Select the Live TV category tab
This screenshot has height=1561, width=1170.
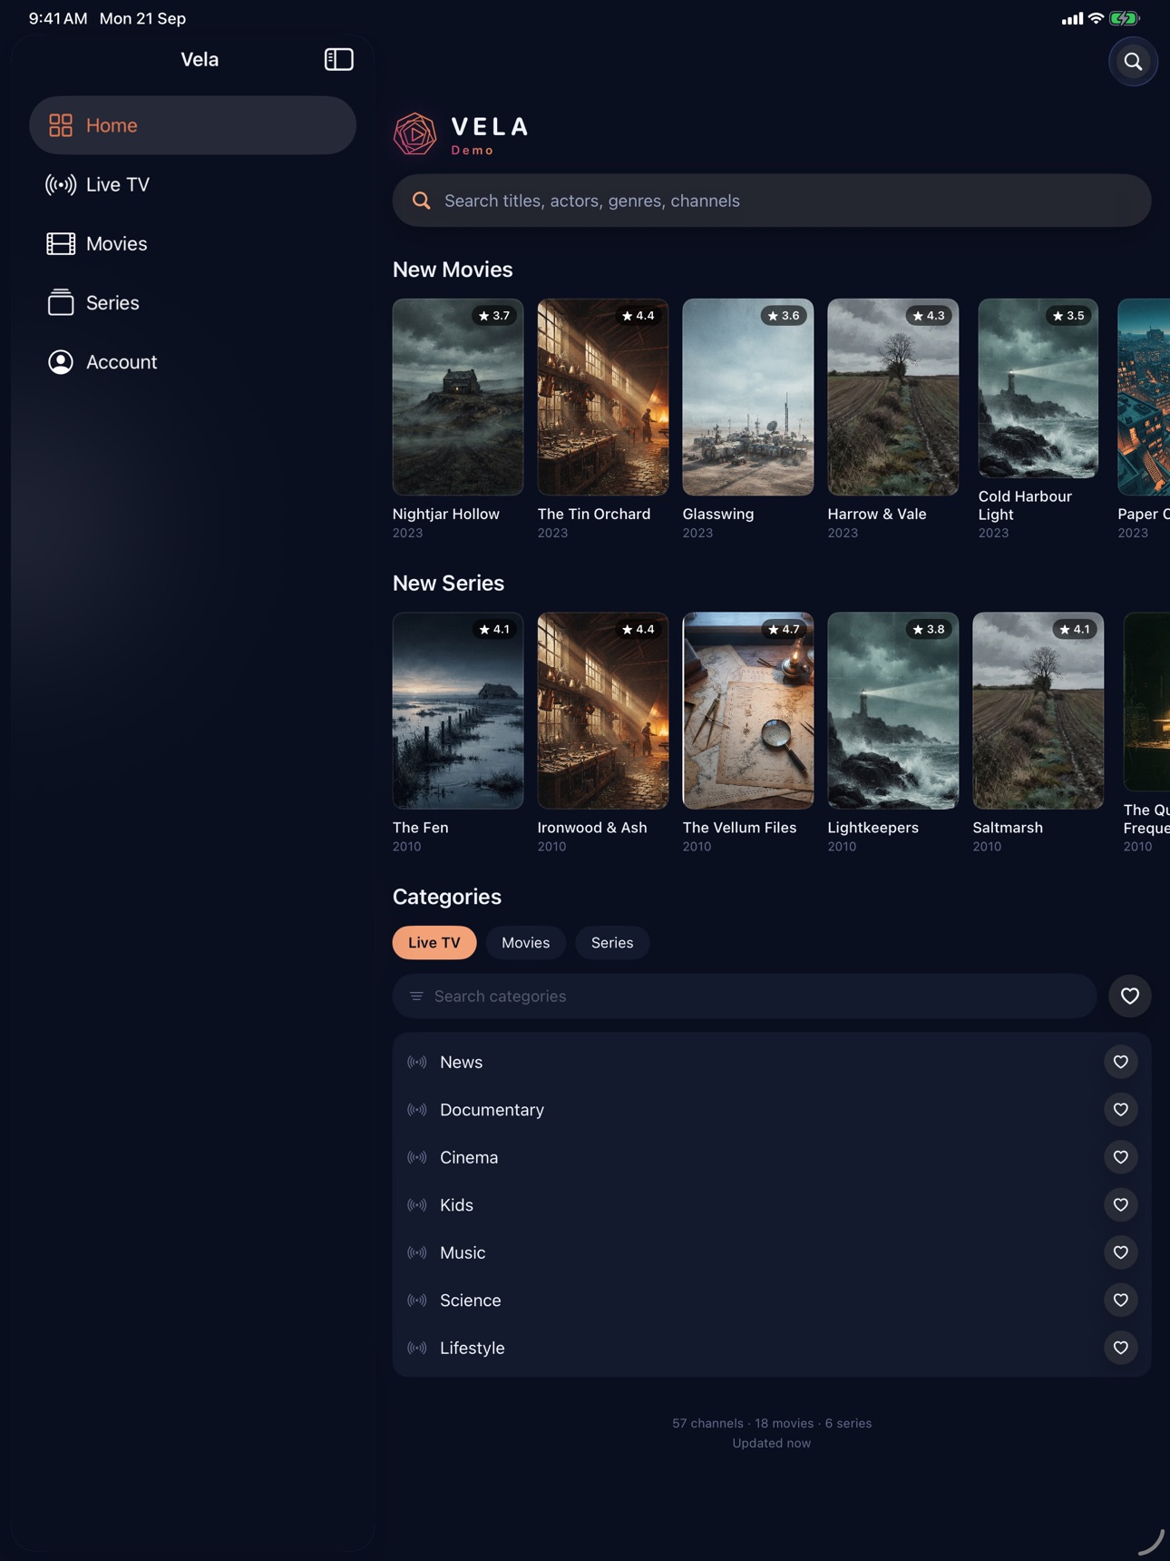point(434,943)
